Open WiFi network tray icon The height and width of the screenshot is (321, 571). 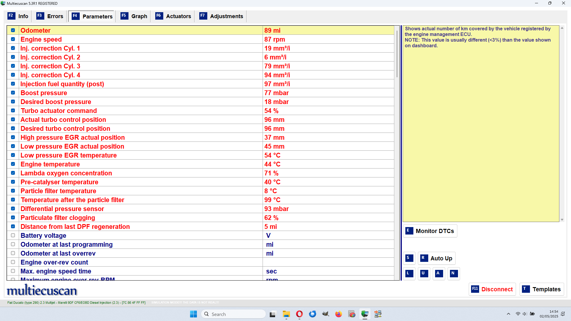click(518, 314)
